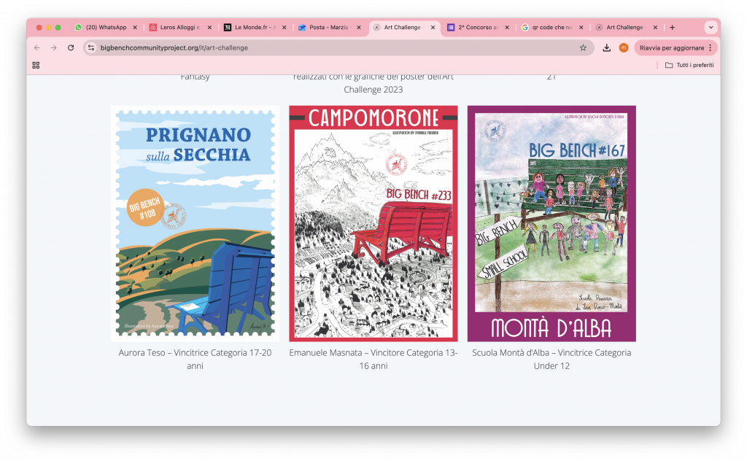Open the Prignano sulla Secchia poster

[x=195, y=223]
